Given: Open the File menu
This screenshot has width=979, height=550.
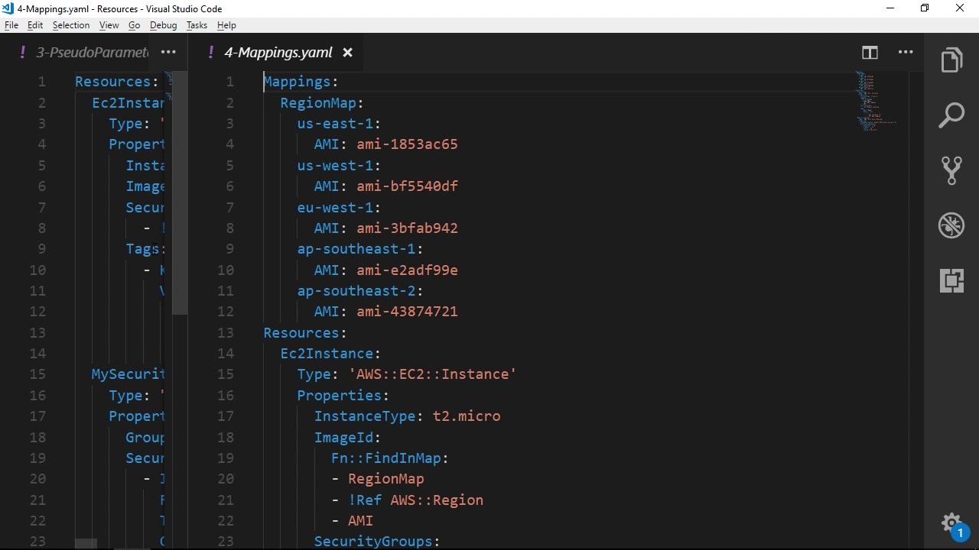Looking at the screenshot, I should pos(11,25).
